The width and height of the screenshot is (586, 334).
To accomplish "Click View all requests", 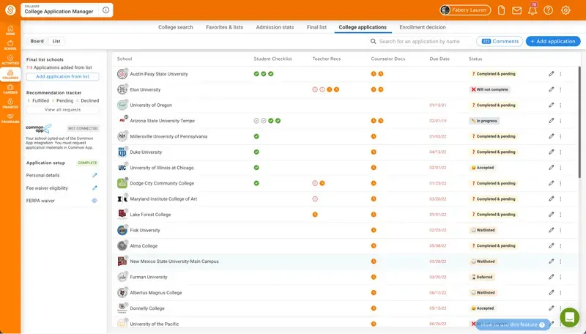I will [62, 110].
